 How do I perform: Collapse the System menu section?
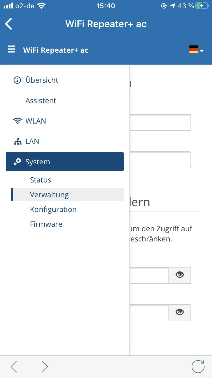pyautogui.click(x=65, y=162)
